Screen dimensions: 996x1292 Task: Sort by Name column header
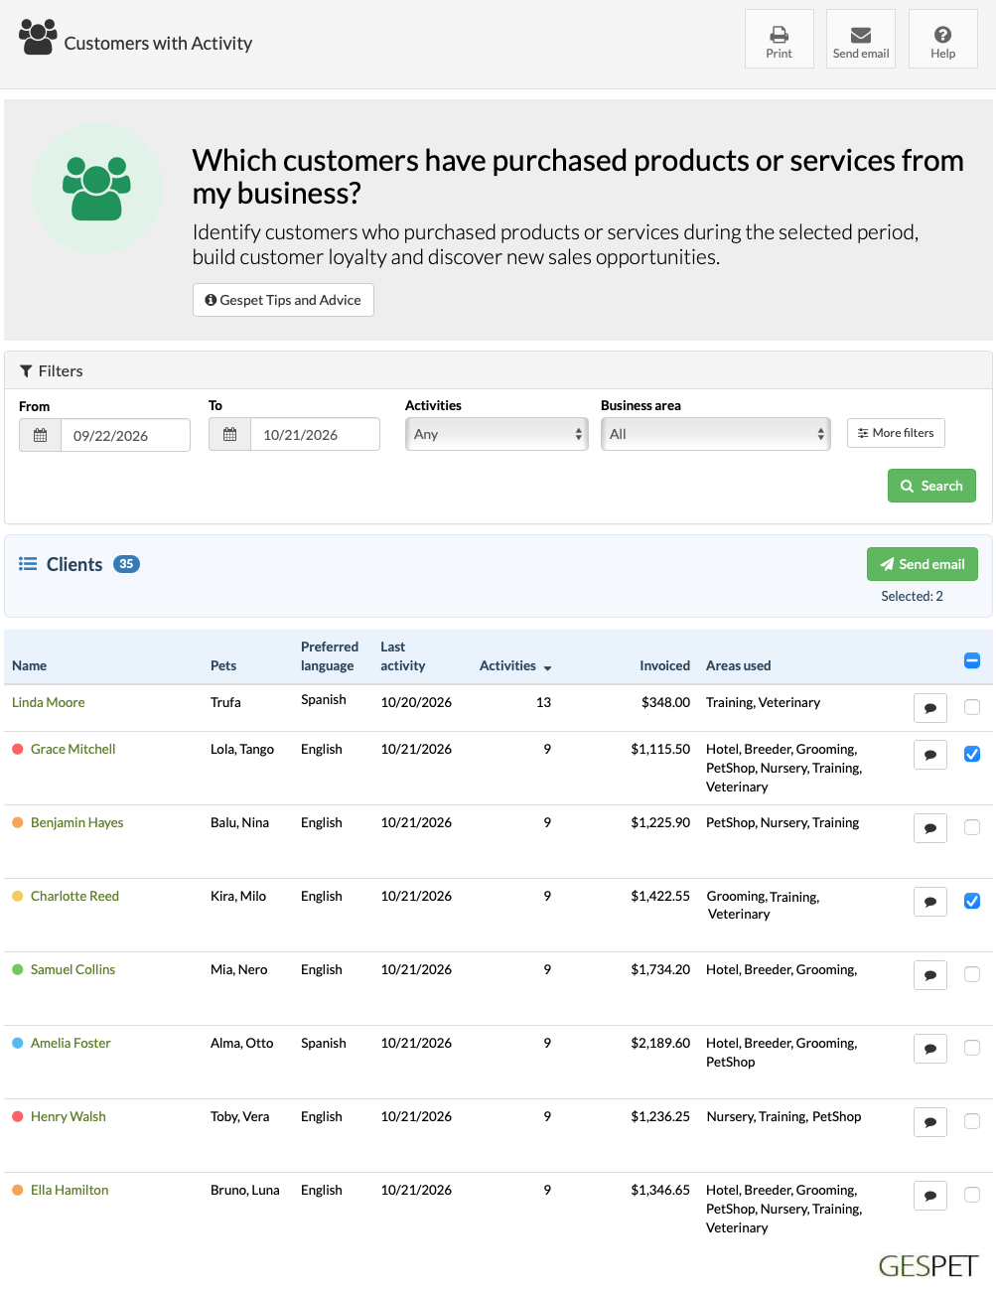point(30,665)
